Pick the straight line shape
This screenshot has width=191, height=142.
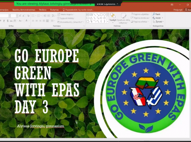coord(94,15)
